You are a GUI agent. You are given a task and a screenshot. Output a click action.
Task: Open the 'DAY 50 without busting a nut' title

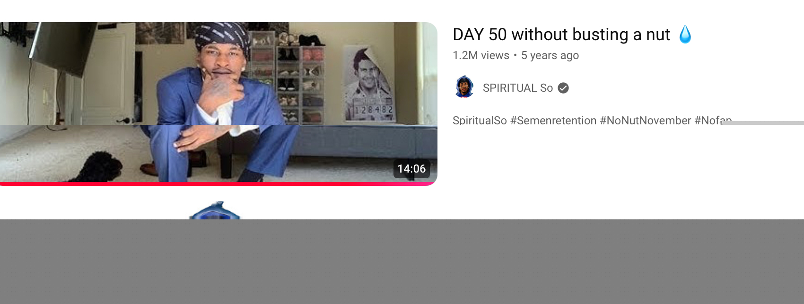[561, 35]
